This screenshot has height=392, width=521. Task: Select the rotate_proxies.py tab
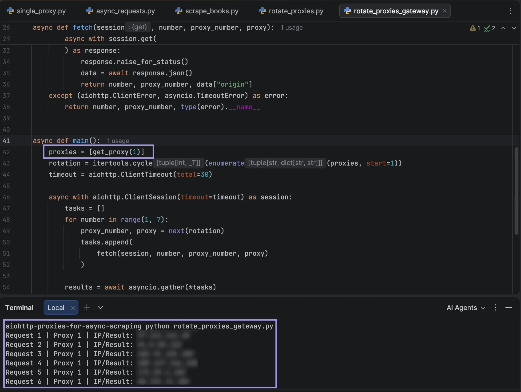tap(291, 11)
